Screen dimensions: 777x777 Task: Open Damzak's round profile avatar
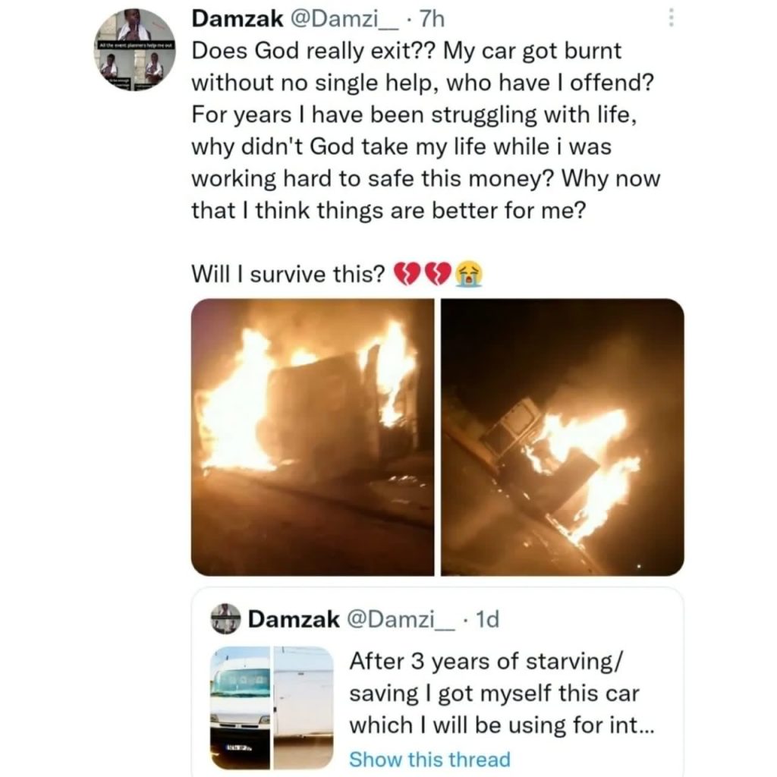[134, 49]
